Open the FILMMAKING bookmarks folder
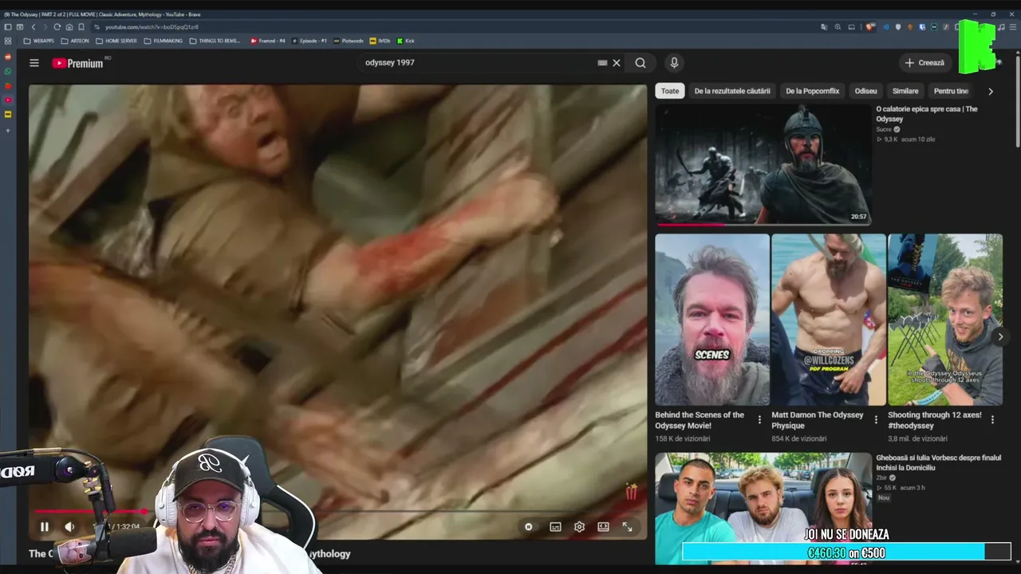This screenshot has width=1021, height=574. point(164,41)
